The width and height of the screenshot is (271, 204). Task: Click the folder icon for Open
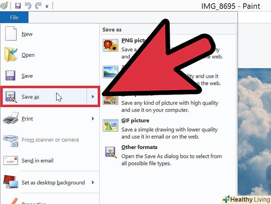tap(11, 55)
